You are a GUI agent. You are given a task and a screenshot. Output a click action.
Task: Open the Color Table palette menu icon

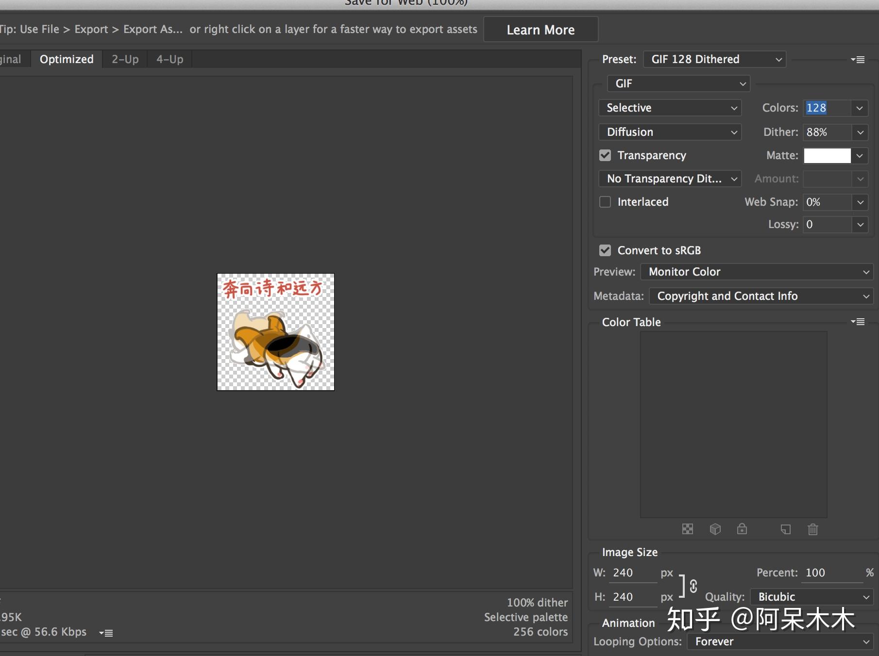[x=858, y=322]
